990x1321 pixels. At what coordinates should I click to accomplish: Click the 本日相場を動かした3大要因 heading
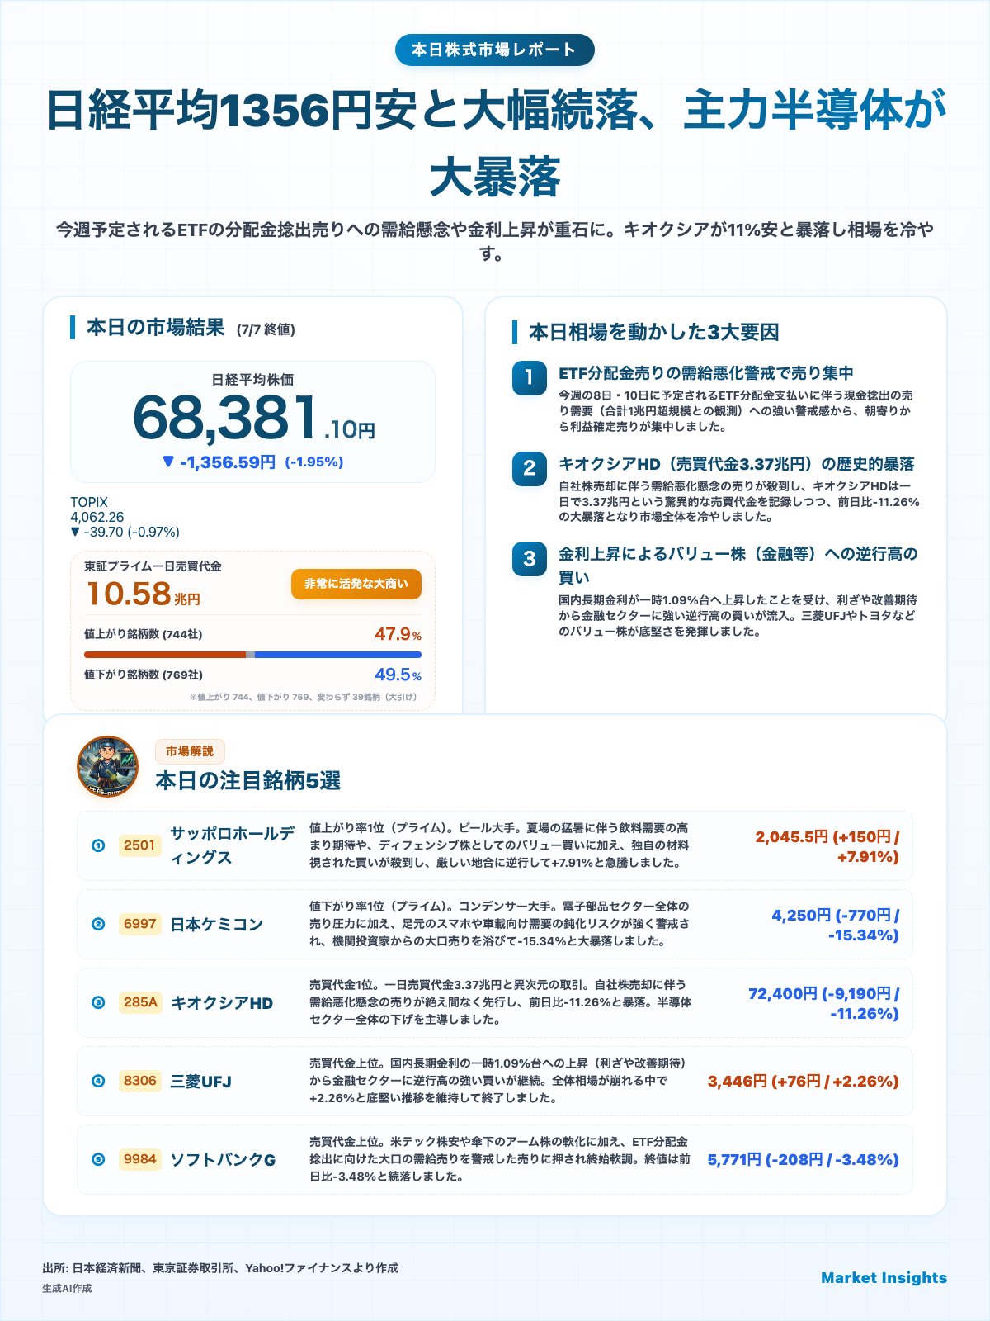653,332
